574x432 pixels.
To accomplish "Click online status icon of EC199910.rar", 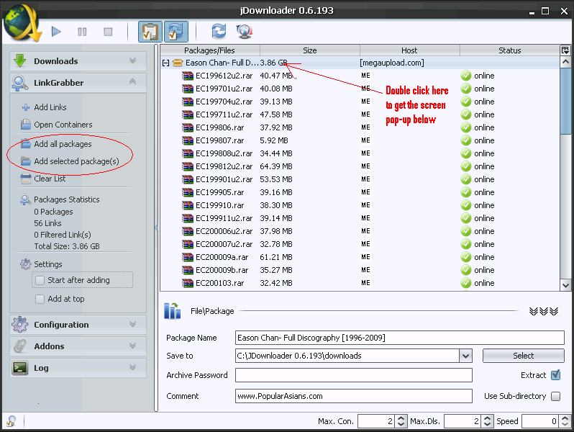I will coord(466,205).
